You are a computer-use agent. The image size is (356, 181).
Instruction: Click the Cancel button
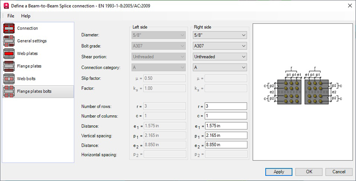coord(339,172)
